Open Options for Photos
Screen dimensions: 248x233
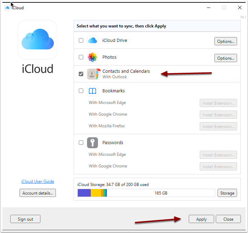(x=225, y=58)
